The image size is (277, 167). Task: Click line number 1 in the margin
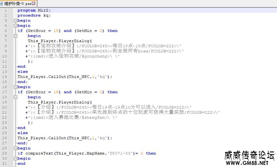coord(5,10)
